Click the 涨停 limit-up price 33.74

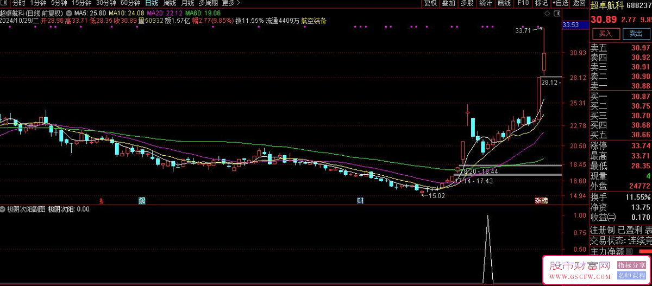(641, 145)
